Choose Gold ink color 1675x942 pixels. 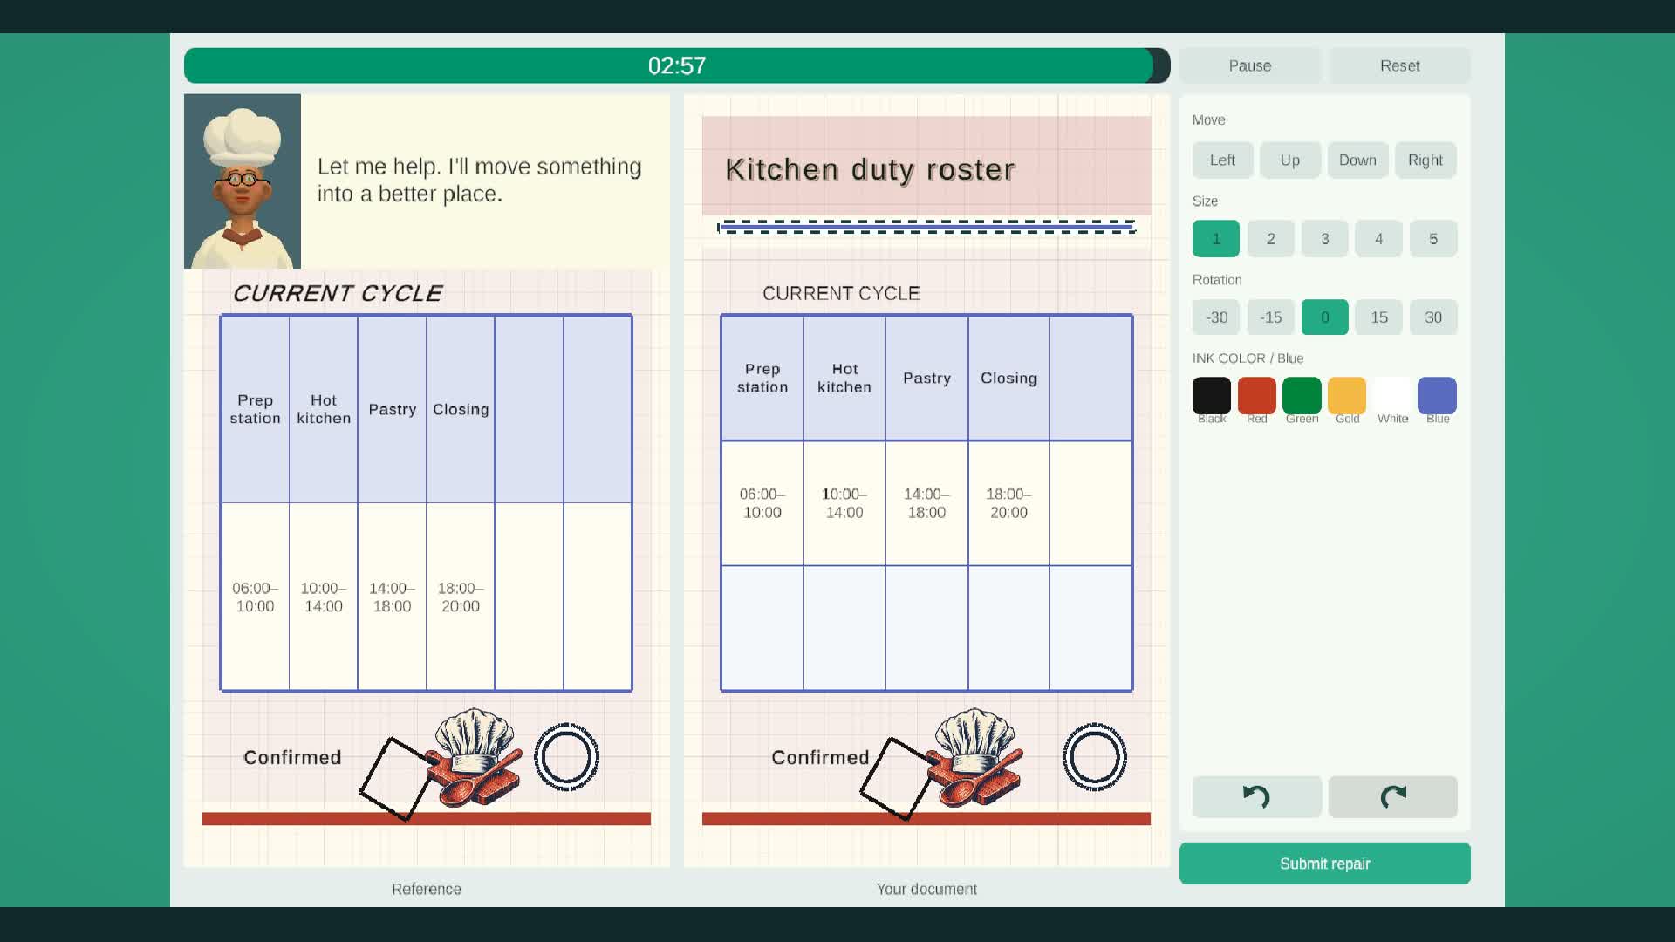click(1347, 396)
